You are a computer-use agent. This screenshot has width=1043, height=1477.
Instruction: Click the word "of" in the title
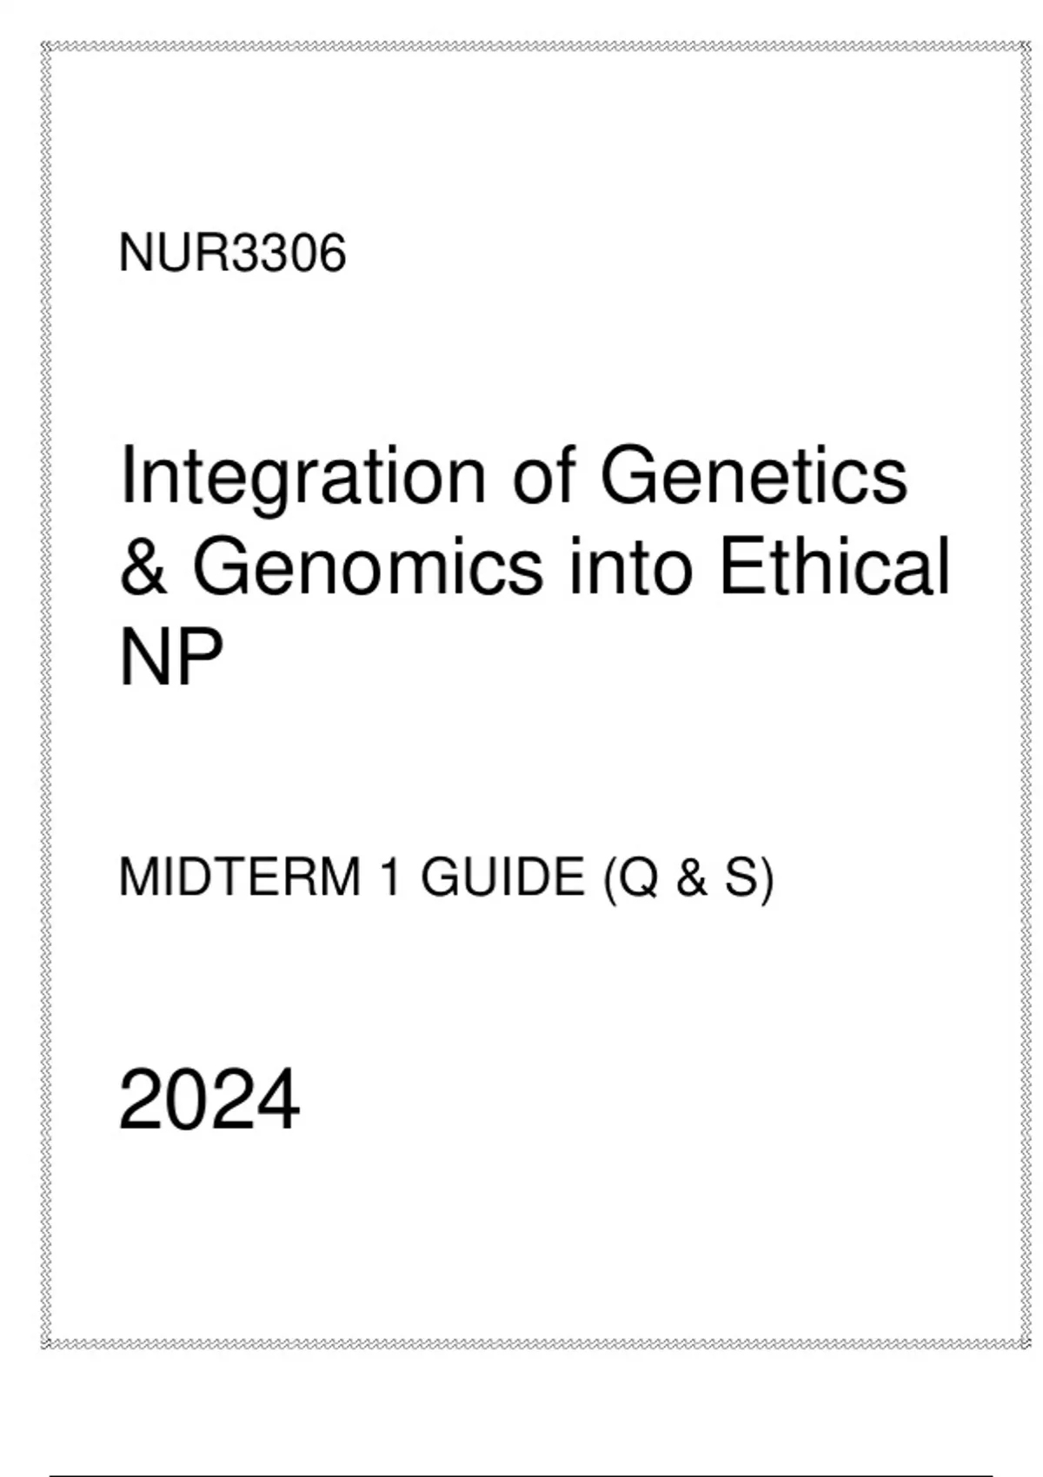544,475
